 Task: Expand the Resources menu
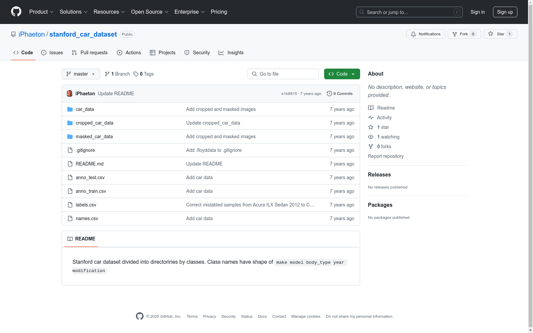pos(109,12)
